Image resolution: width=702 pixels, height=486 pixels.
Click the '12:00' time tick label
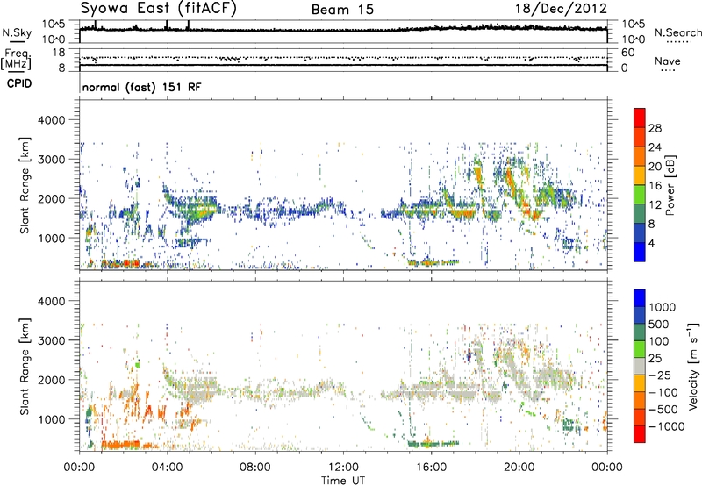tap(343, 468)
